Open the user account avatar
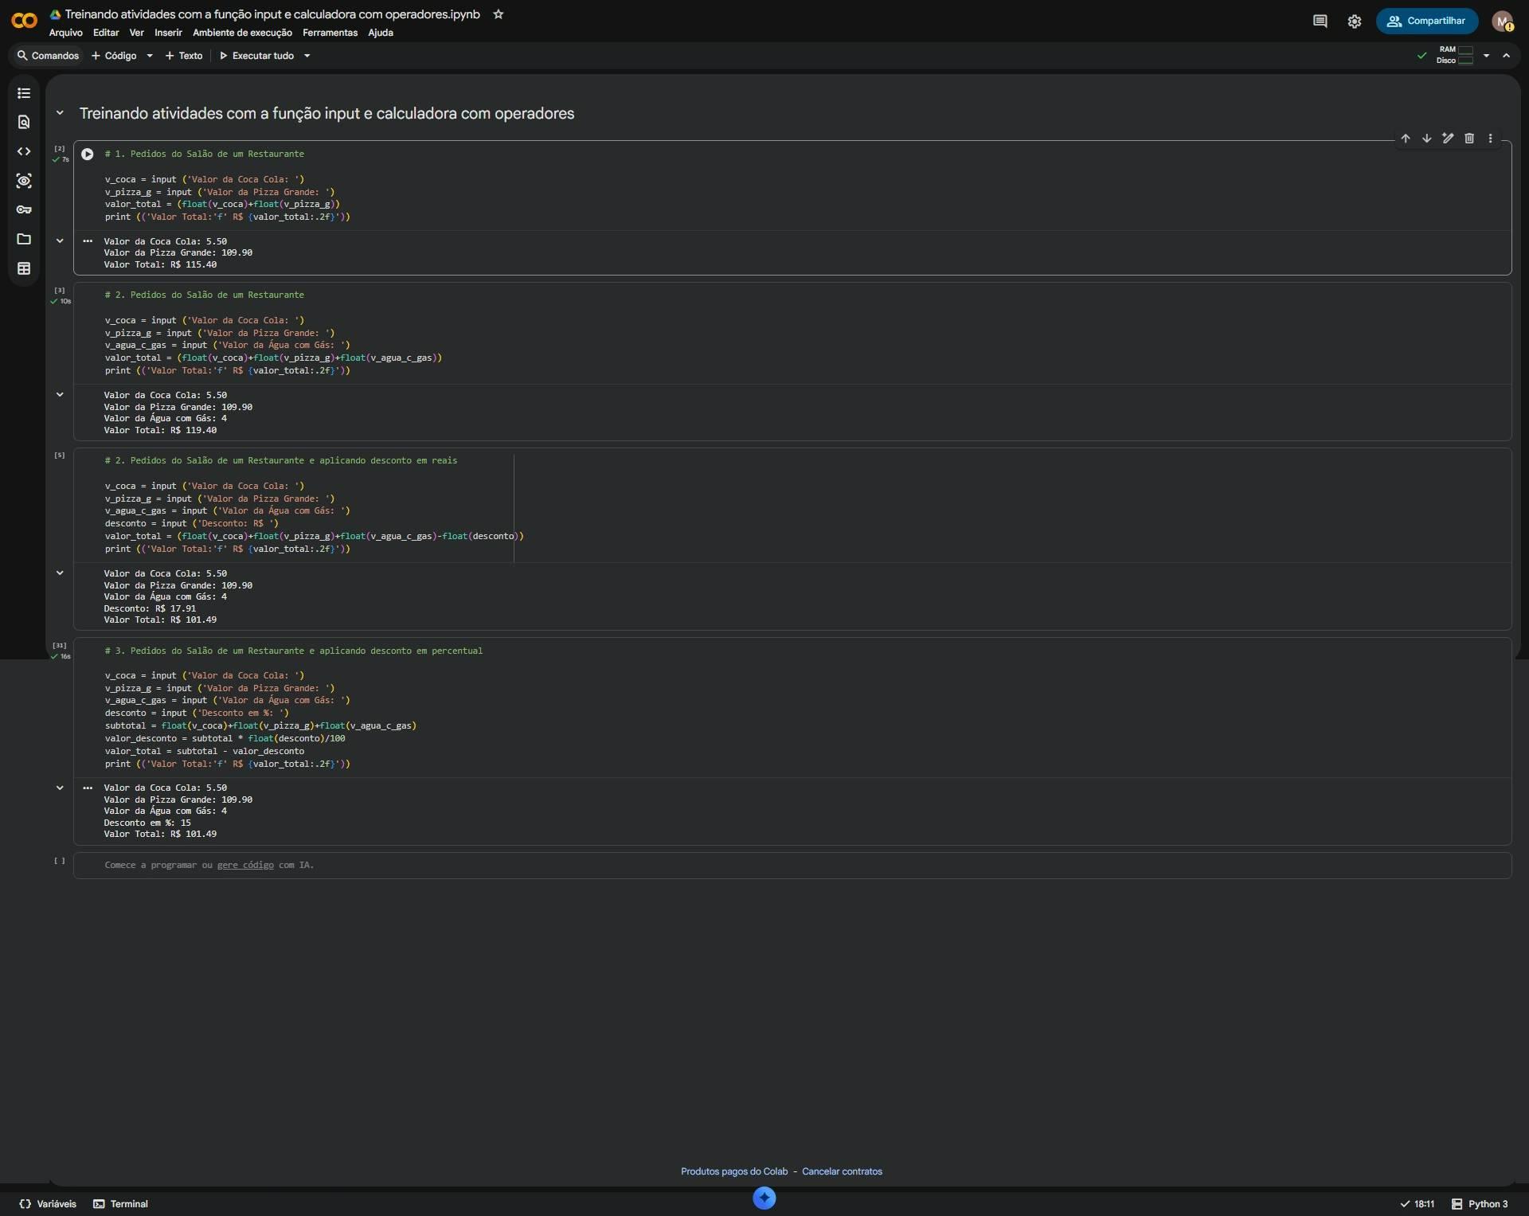Viewport: 1529px width, 1216px height. [1502, 22]
